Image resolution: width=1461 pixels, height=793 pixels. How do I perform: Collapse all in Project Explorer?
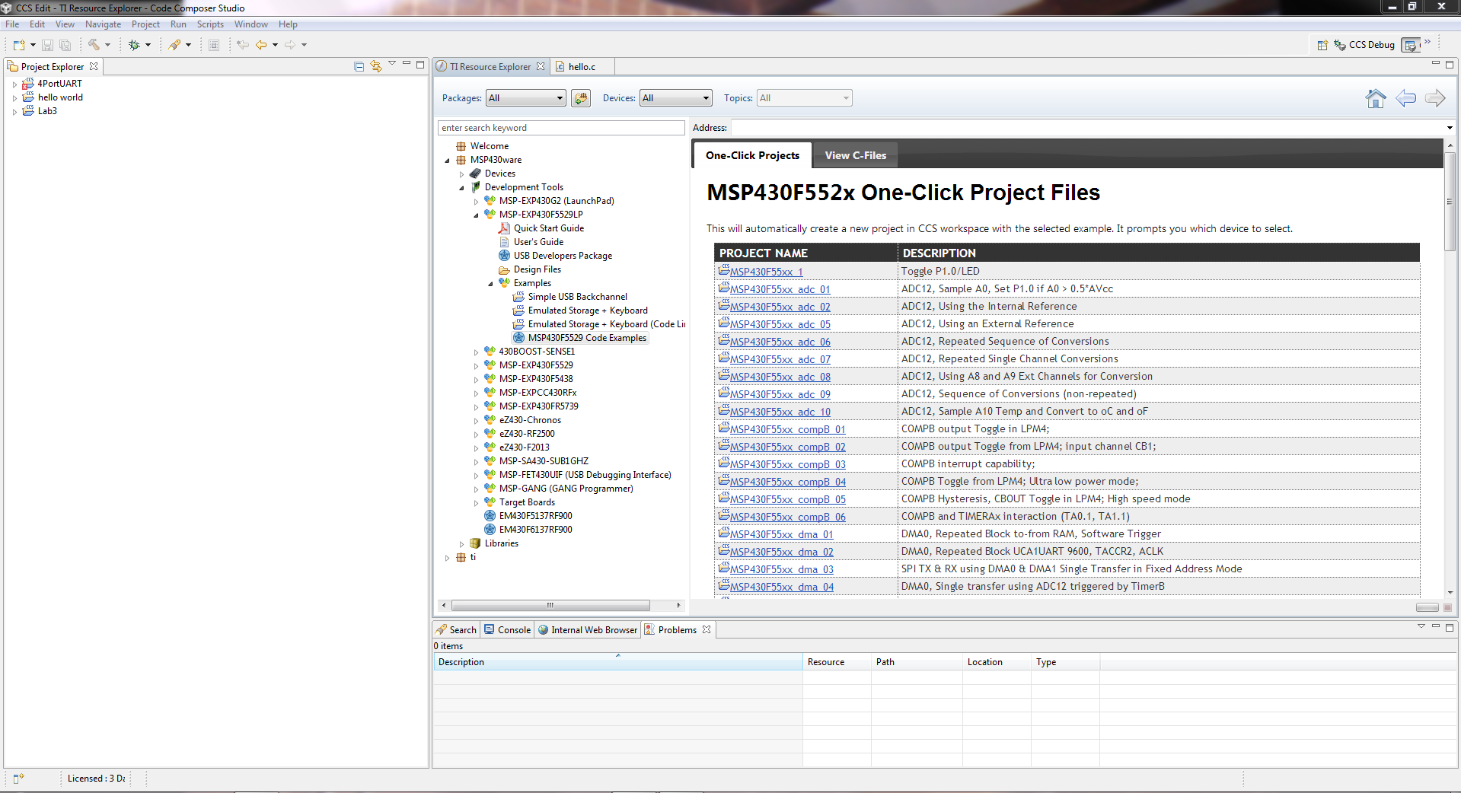(359, 66)
